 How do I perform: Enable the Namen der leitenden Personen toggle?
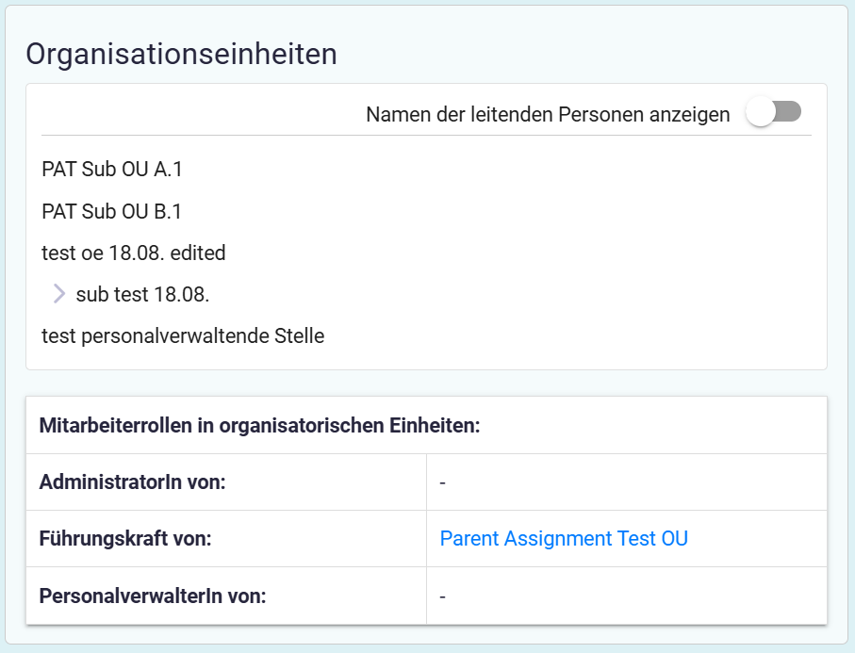tap(773, 113)
